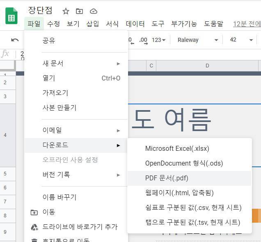Open the last edit 12분 전에 link
Screen dimensions: 261x242
247,24
